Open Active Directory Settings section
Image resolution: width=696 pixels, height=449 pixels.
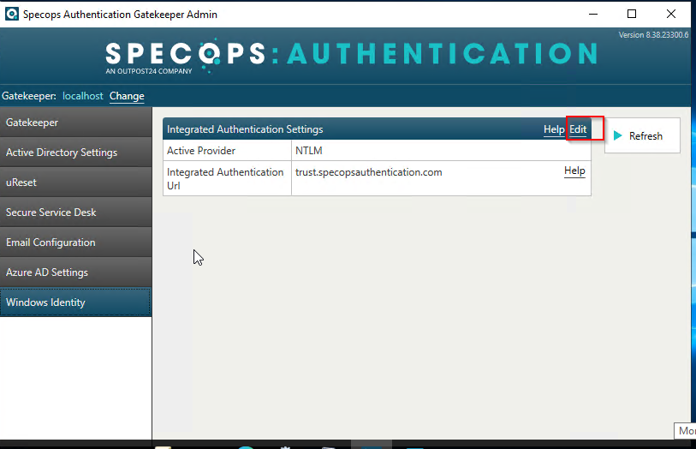76,153
